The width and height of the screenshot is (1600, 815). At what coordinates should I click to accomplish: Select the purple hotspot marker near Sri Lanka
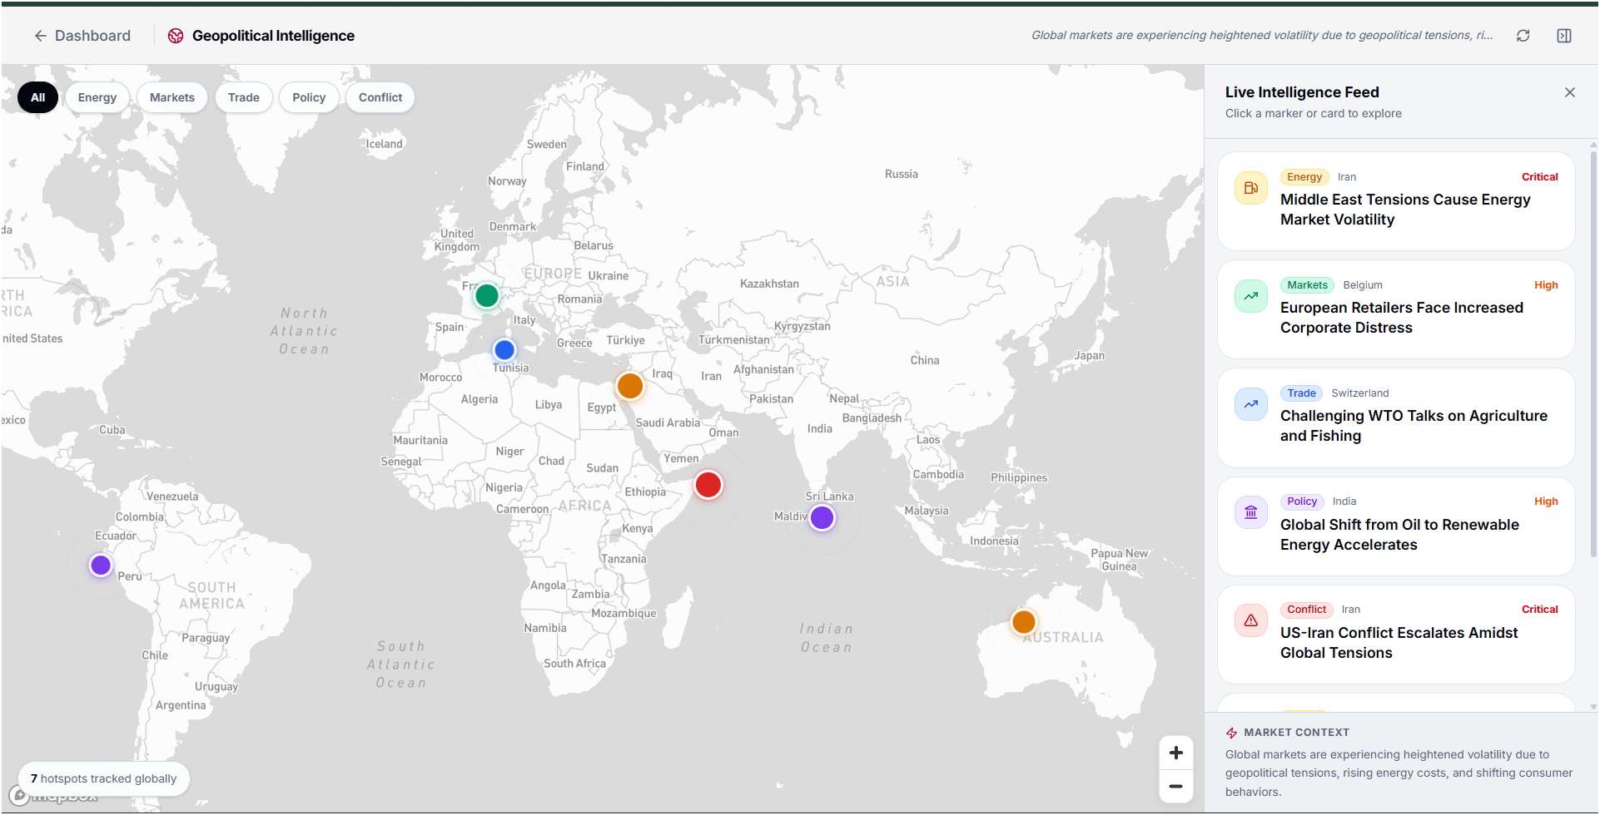pos(822,518)
